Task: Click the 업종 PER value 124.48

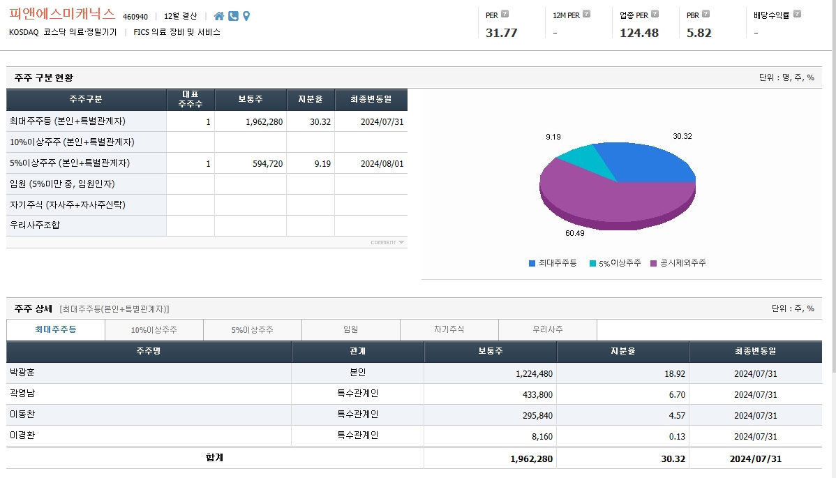Action: [639, 33]
